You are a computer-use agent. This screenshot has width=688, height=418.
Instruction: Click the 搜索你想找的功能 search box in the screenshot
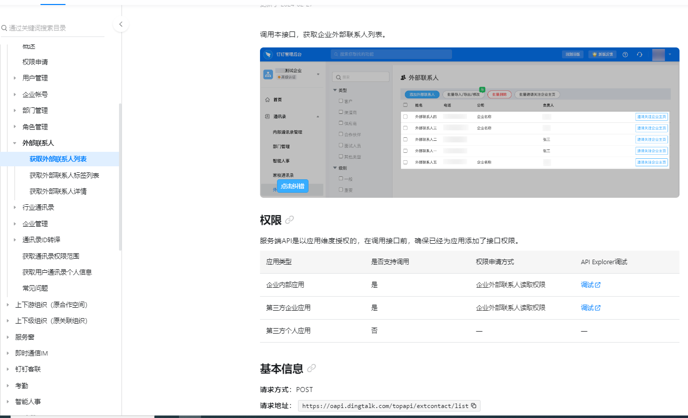coord(391,54)
